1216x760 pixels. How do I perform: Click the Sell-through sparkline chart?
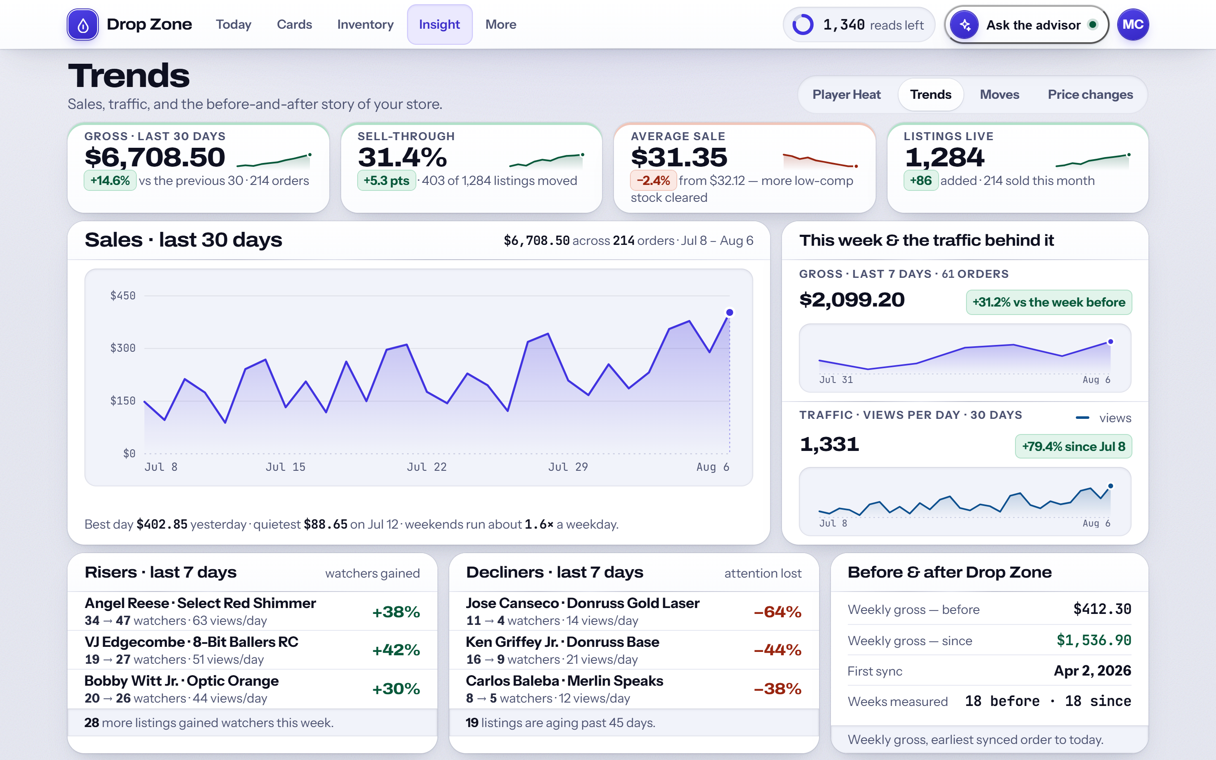point(547,160)
